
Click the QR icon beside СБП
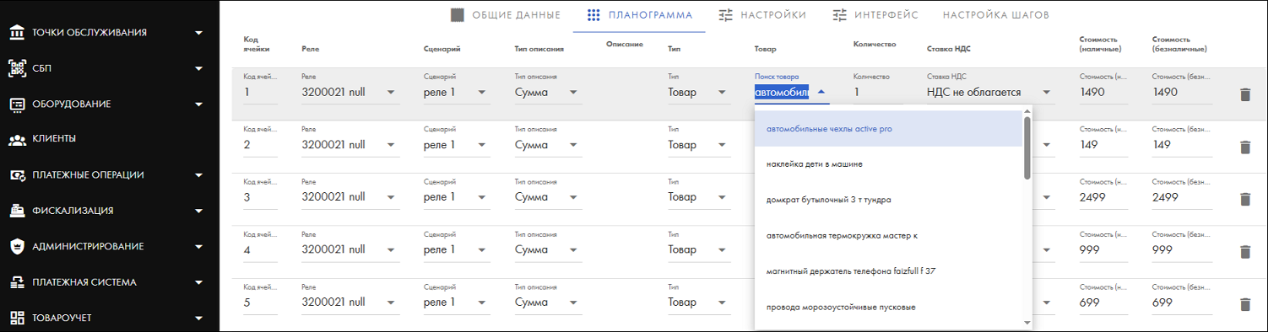(17, 68)
